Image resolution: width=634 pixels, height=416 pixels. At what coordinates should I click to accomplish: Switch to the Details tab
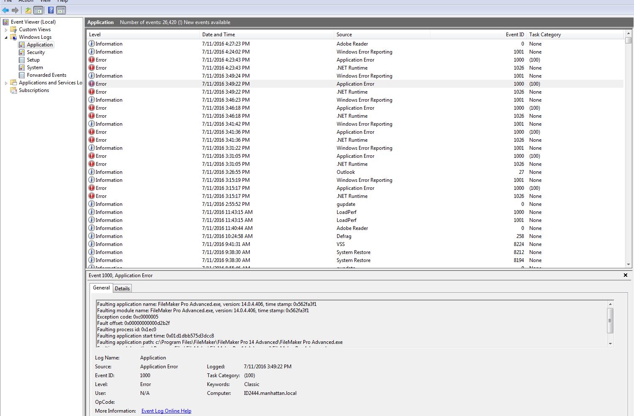click(122, 289)
